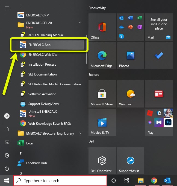This screenshot has height=186, width=177.
Task: Open Software Activation help entry
Action: point(50,94)
